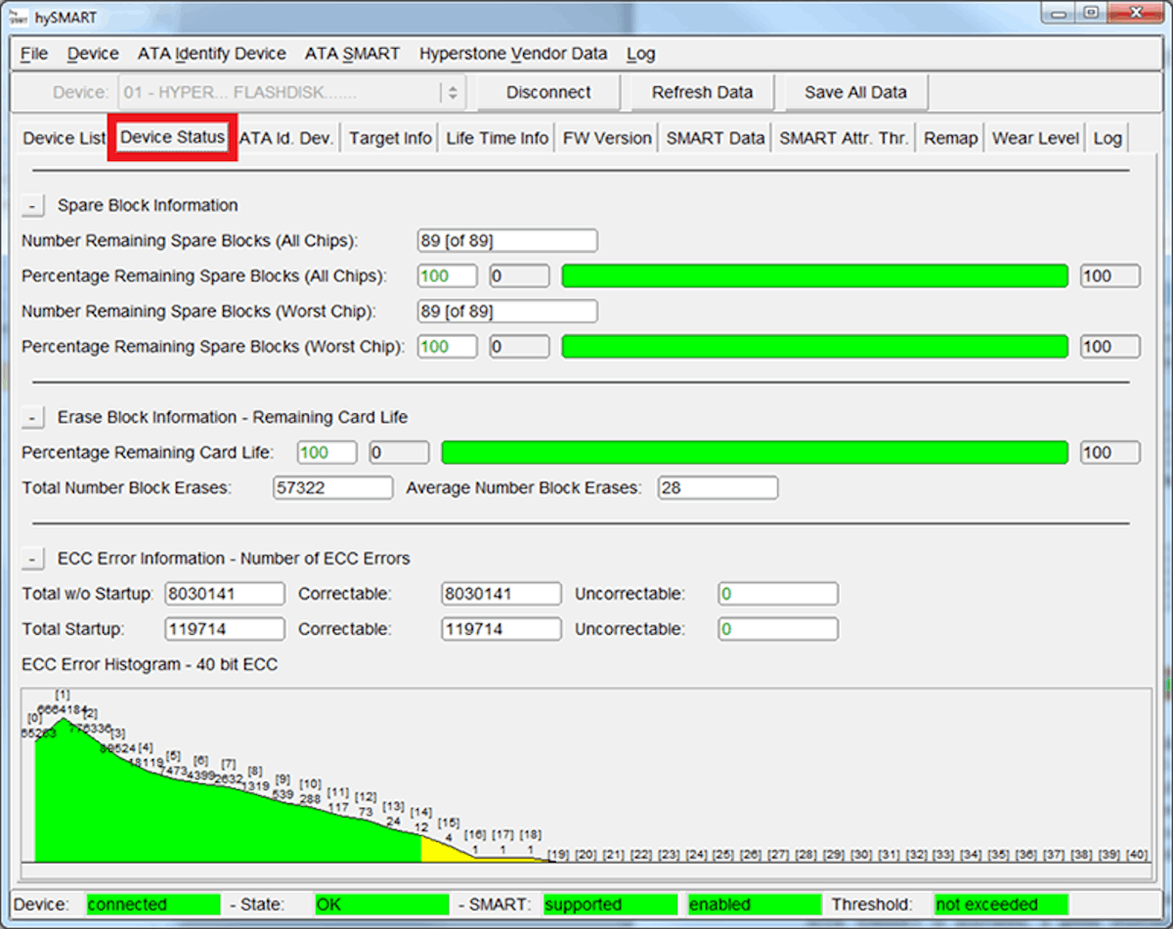The width and height of the screenshot is (1173, 929).
Task: Click the Total Number Block Erases field
Action: [x=332, y=487]
